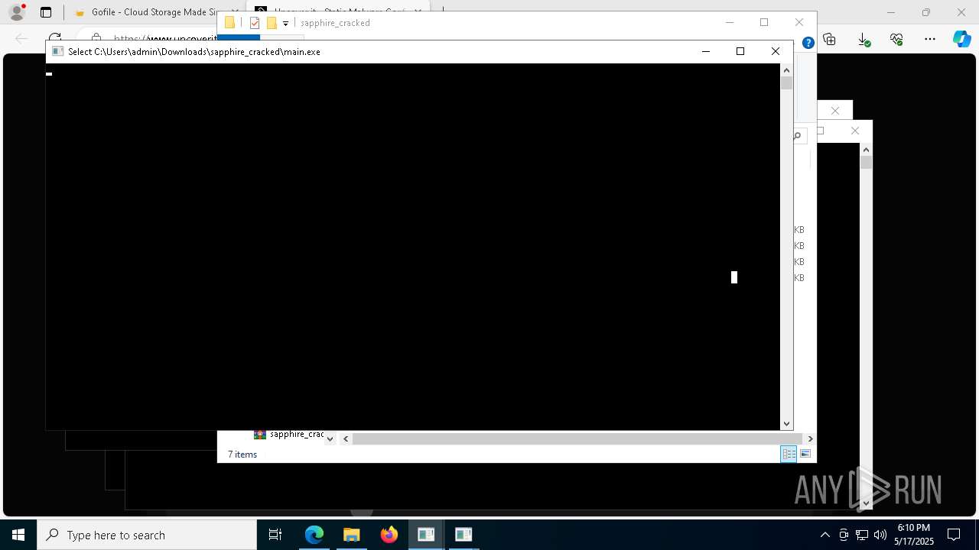This screenshot has height=550, width=979.
Task: Open Firefox from taskbar
Action: (389, 535)
